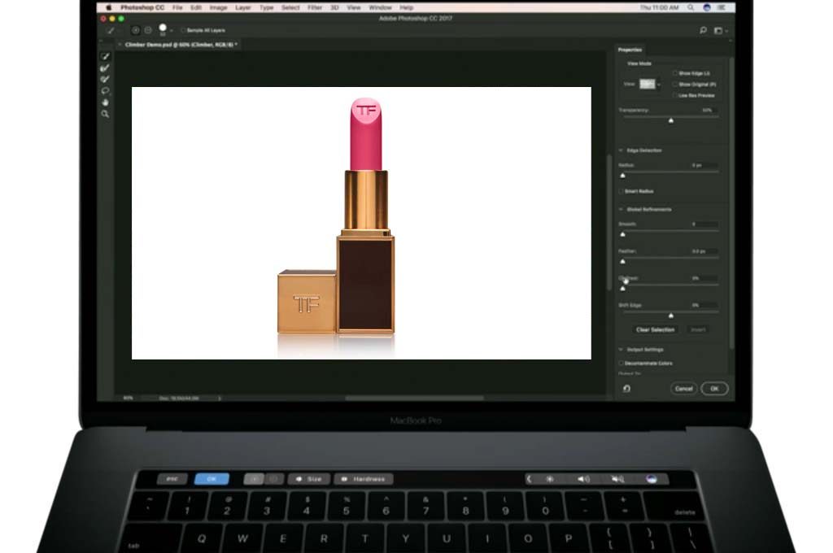833x553 pixels.
Task: Click the Radius slider handle
Action: click(622, 176)
